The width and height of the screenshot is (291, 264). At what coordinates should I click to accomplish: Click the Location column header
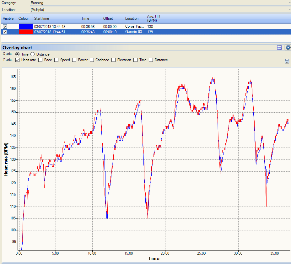coord(135,19)
